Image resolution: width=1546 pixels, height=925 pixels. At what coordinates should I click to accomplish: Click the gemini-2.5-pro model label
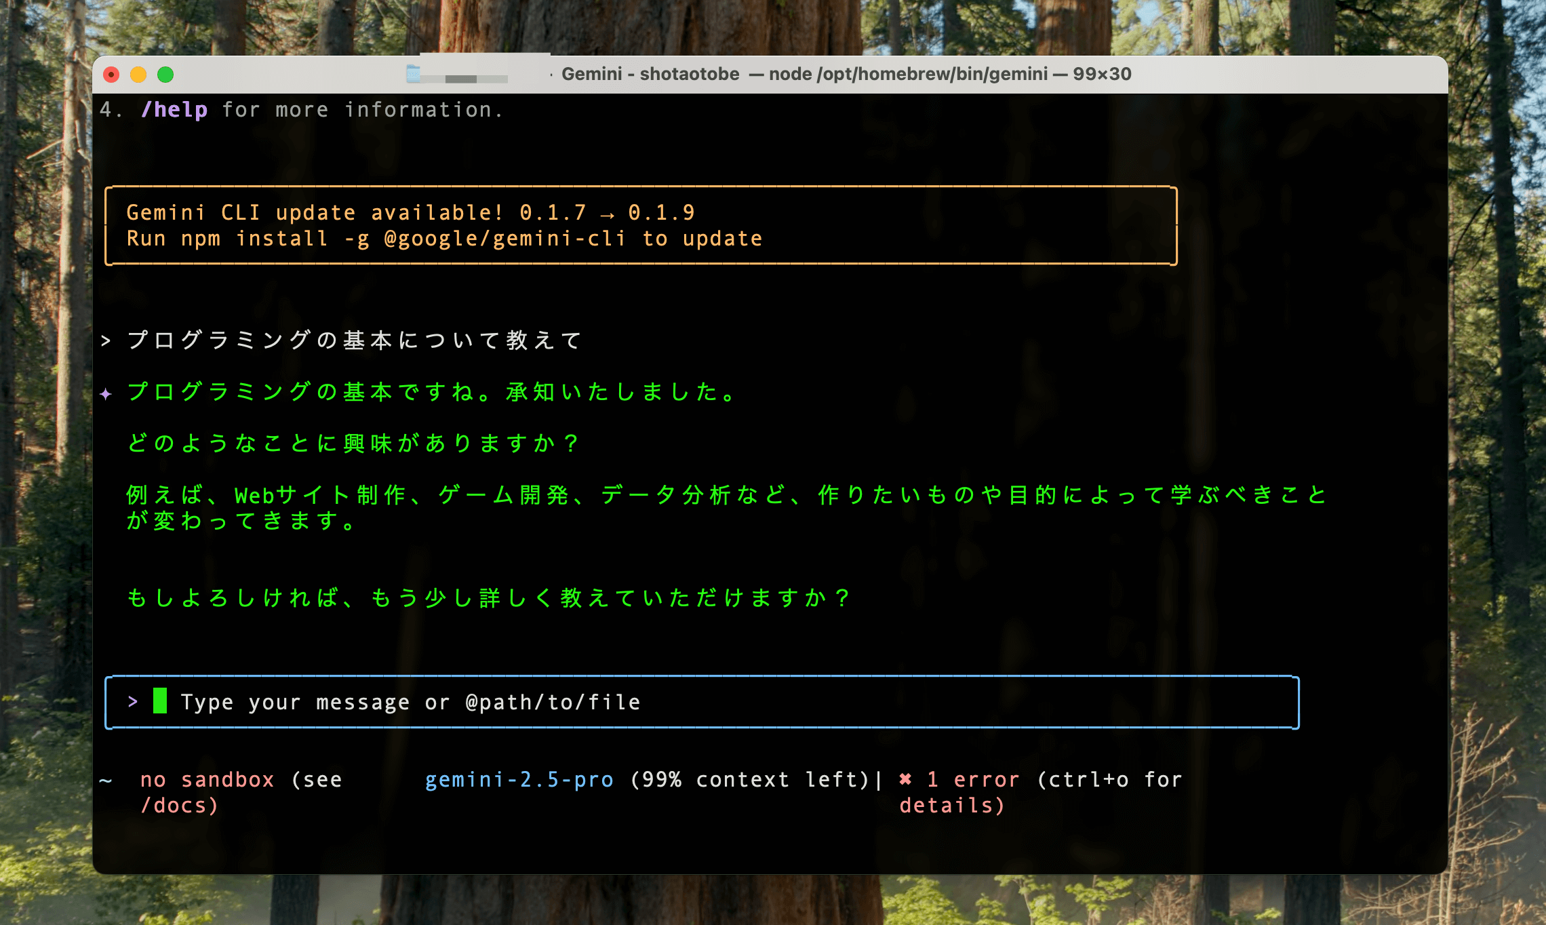tap(519, 780)
